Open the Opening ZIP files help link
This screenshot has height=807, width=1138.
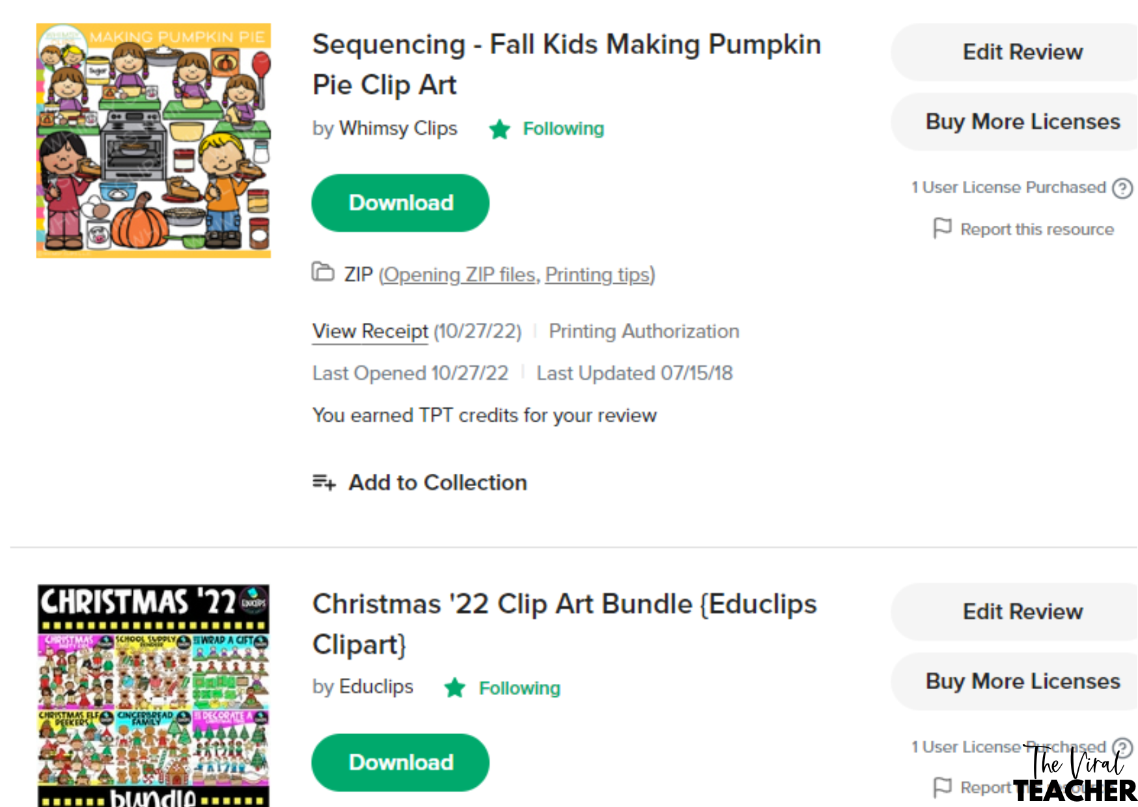pyautogui.click(x=460, y=275)
